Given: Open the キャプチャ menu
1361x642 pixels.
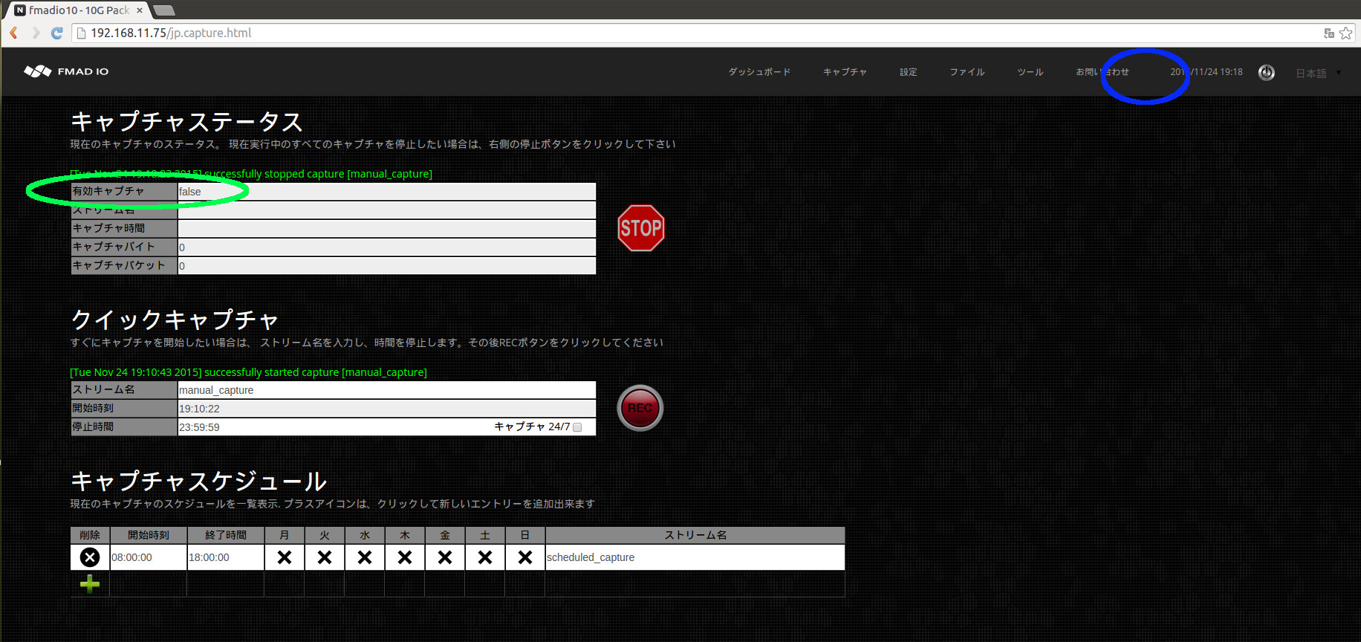Looking at the screenshot, I should pos(845,72).
